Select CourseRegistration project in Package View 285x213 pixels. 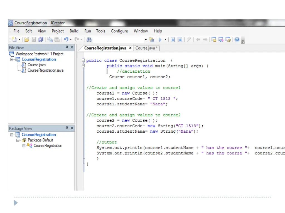point(39,135)
